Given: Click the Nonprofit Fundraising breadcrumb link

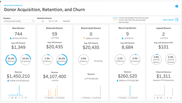Looking at the screenshot, I should tap(13, 5).
